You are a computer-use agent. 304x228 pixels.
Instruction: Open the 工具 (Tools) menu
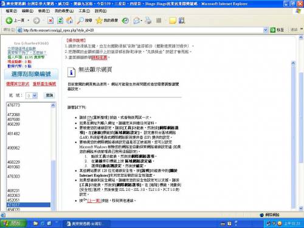coord(85,11)
